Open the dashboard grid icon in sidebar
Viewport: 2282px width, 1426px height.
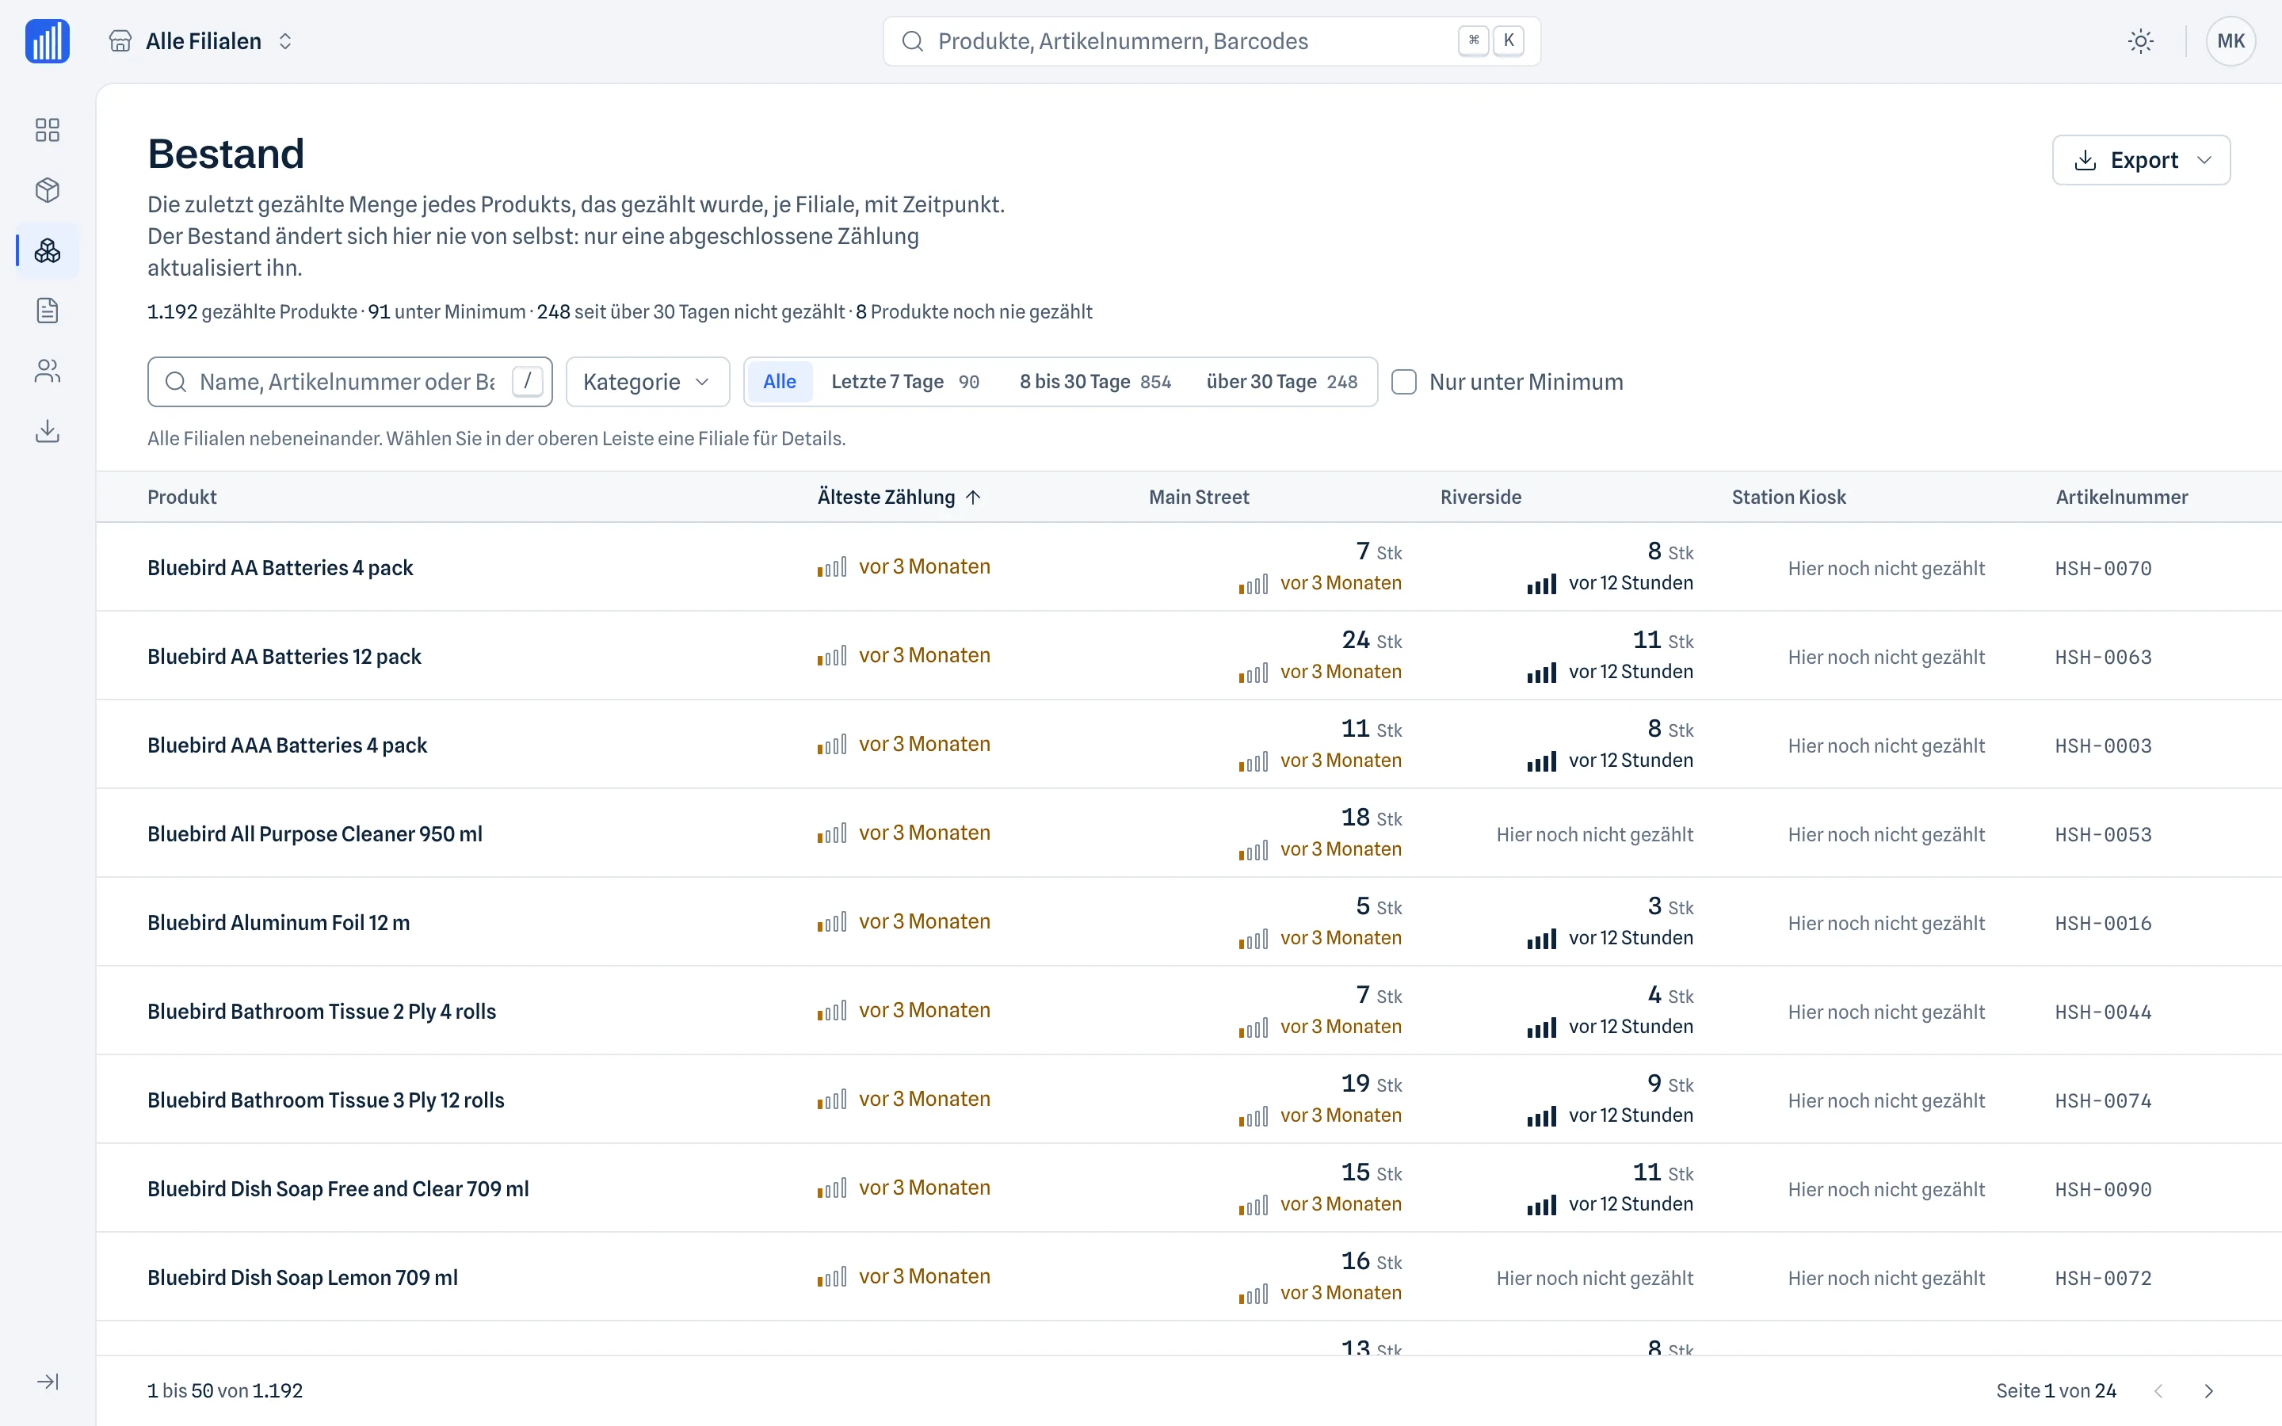point(48,130)
